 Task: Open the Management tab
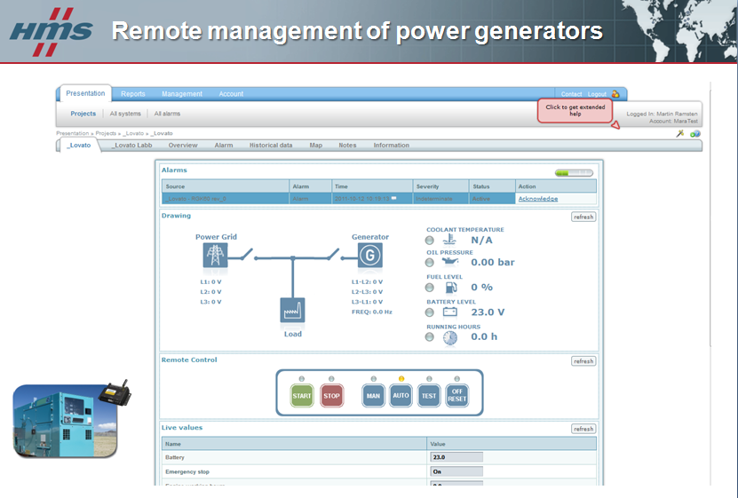[182, 94]
